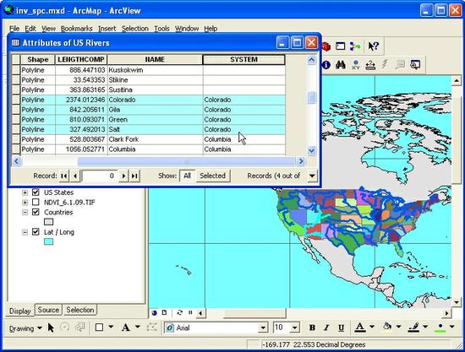Apply underline text formatting
Image resolution: width=465 pixels, height=352 pixels.
click(x=341, y=328)
